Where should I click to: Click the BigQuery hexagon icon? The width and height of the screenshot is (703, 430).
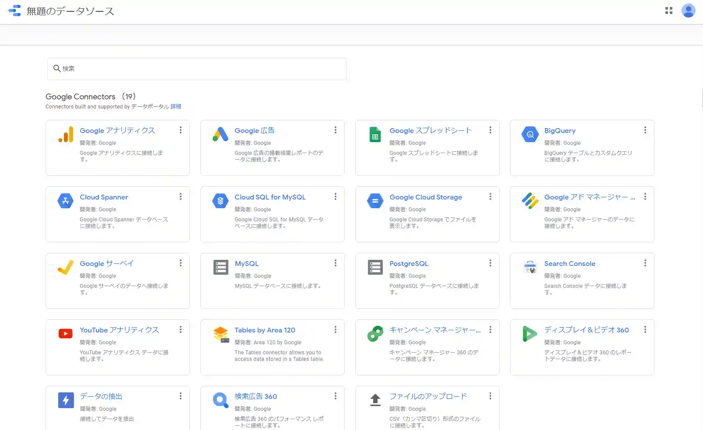pos(530,134)
